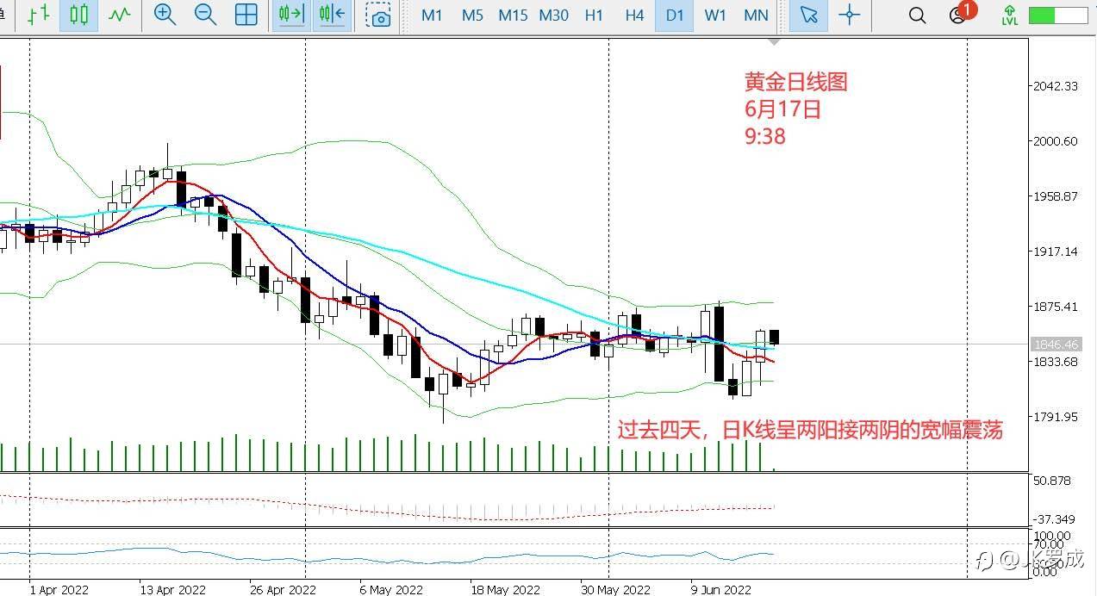The width and height of the screenshot is (1097, 596).
Task: Click the 18 May 2022 date label
Action: [507, 590]
